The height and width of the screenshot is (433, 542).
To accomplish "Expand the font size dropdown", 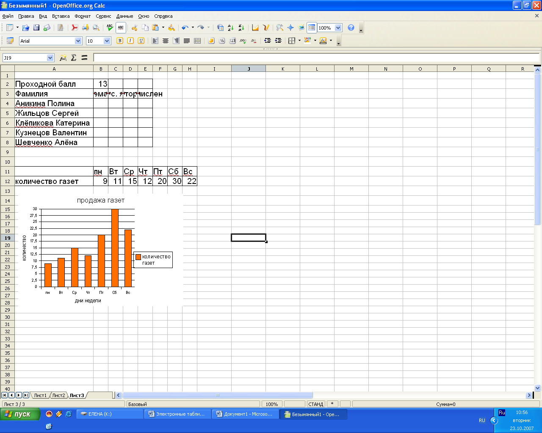I will click(107, 41).
